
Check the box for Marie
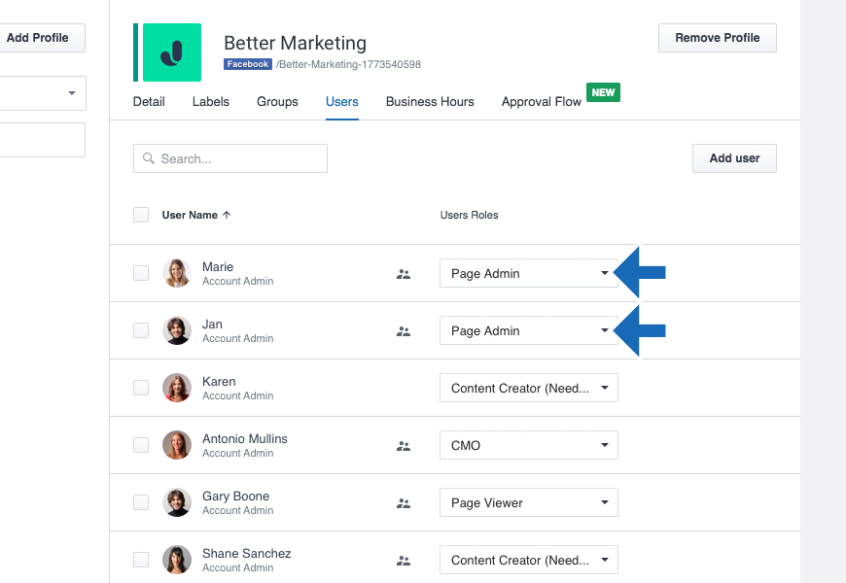click(141, 273)
